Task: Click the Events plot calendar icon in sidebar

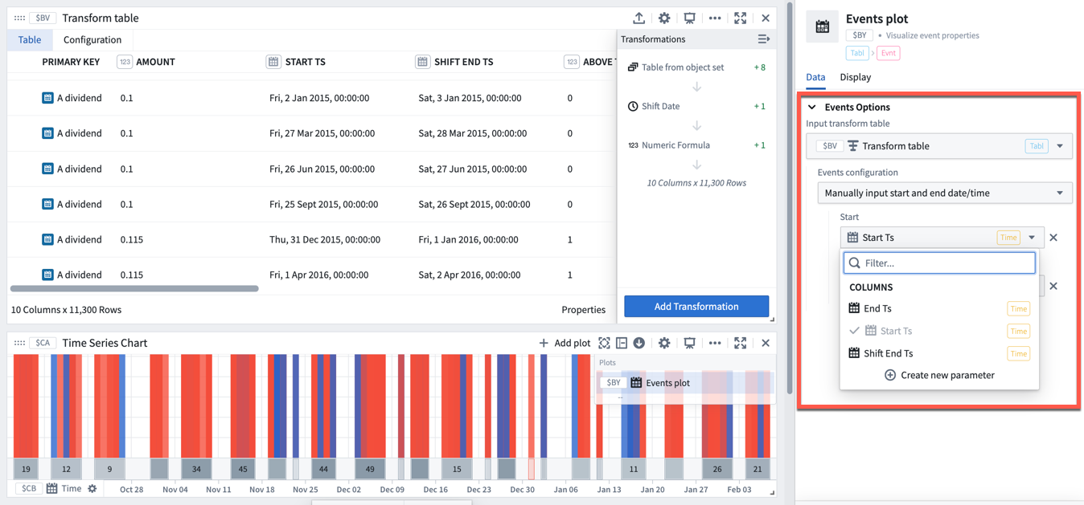Action: [823, 26]
